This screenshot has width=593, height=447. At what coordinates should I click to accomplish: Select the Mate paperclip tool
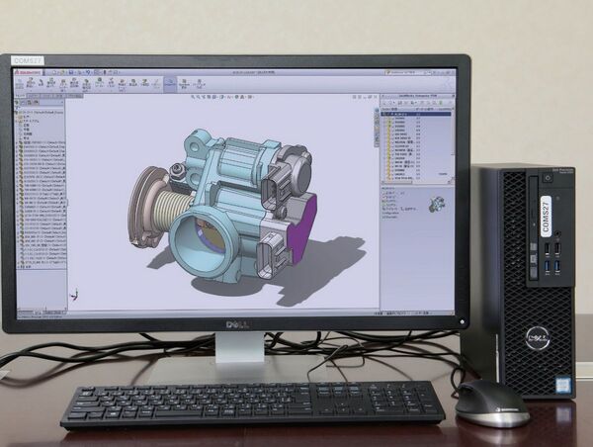(41, 84)
